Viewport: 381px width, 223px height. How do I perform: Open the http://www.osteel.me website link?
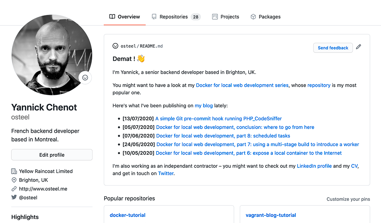click(43, 189)
